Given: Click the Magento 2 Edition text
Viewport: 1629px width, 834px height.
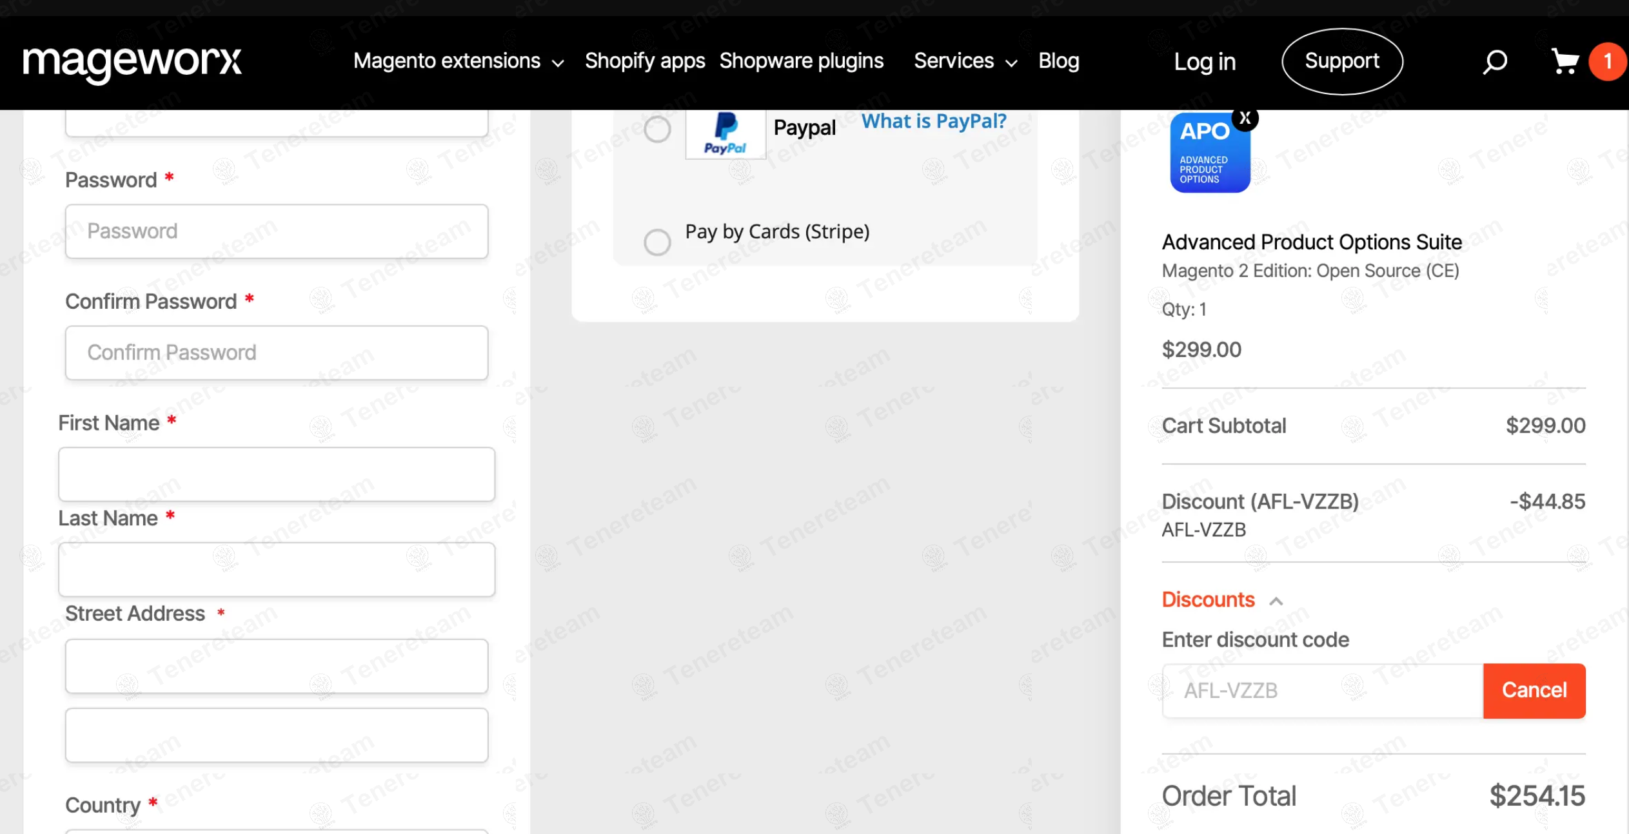Looking at the screenshot, I should pyautogui.click(x=1310, y=271).
